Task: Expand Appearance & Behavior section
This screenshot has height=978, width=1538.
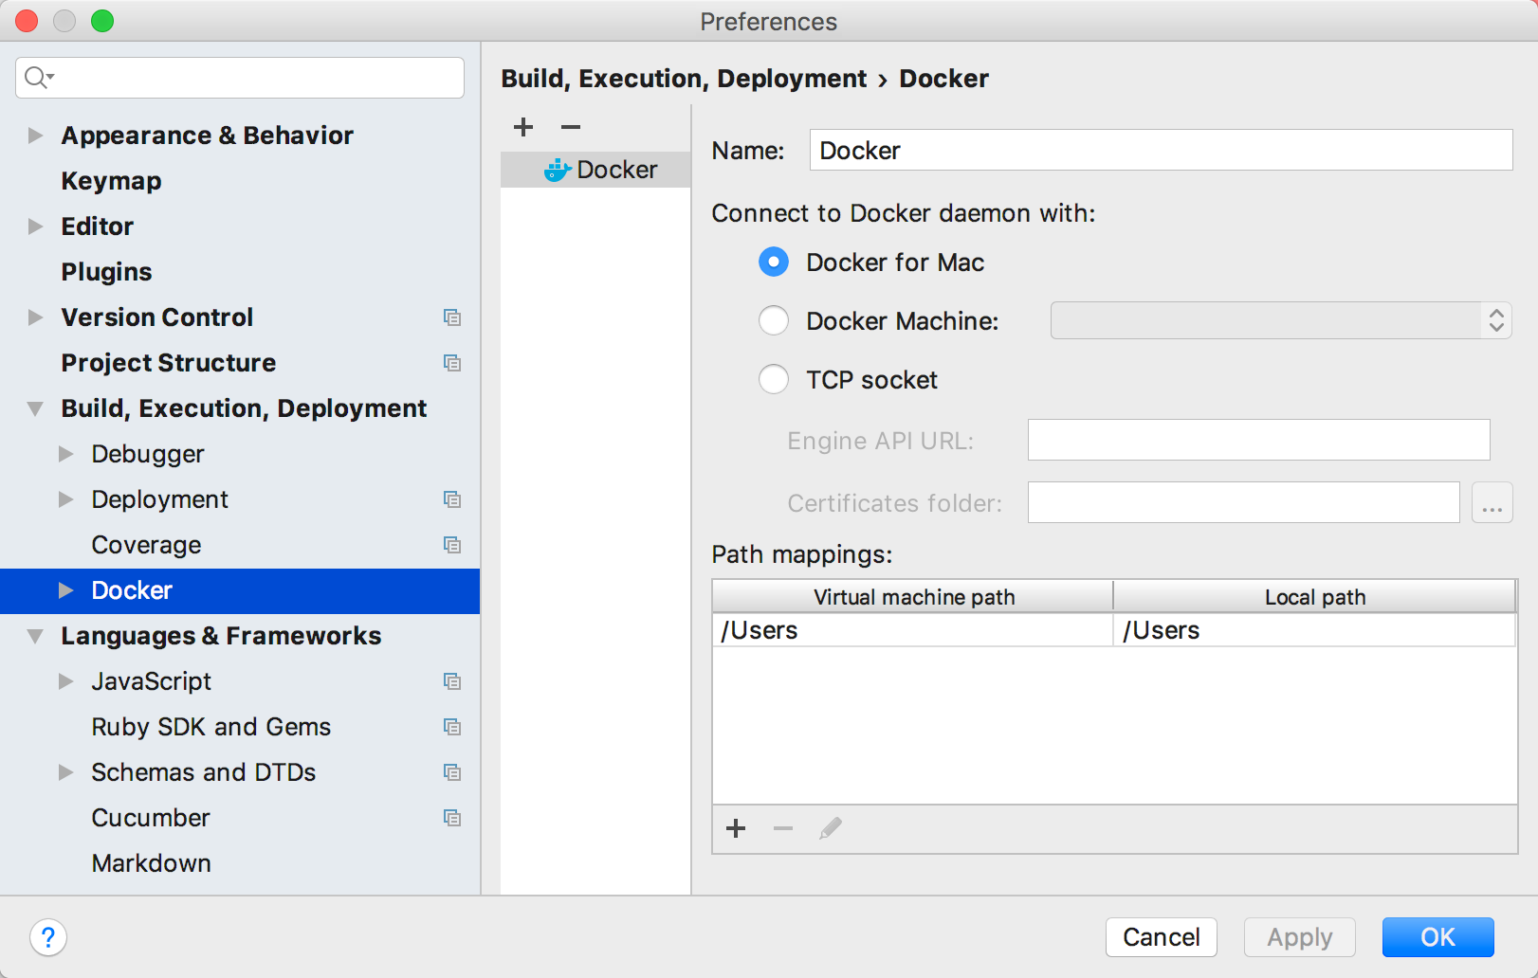Action: point(35,136)
